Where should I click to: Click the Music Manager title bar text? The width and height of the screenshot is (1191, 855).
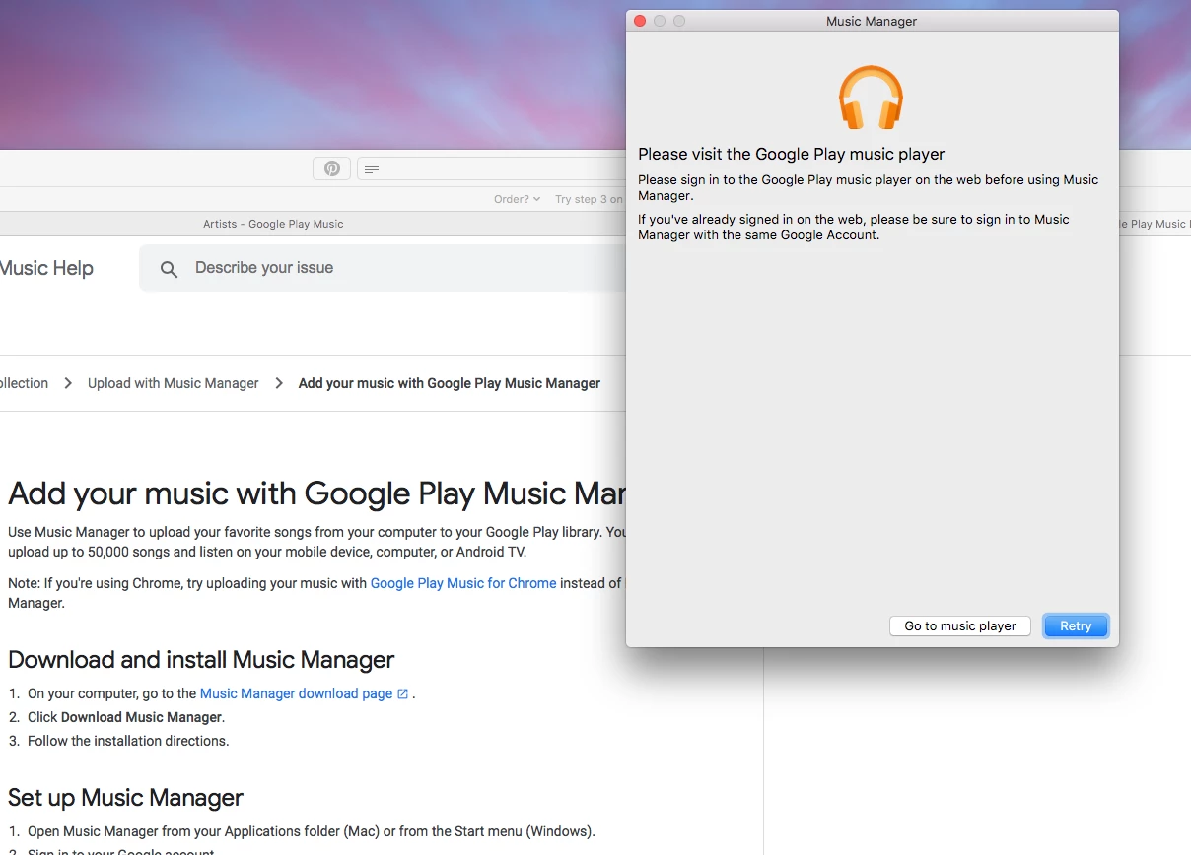coord(872,21)
